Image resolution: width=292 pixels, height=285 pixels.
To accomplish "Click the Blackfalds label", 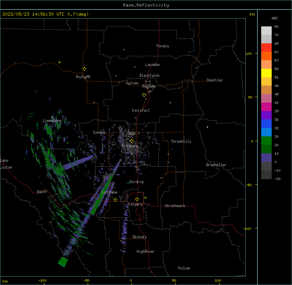I will tap(149, 75).
